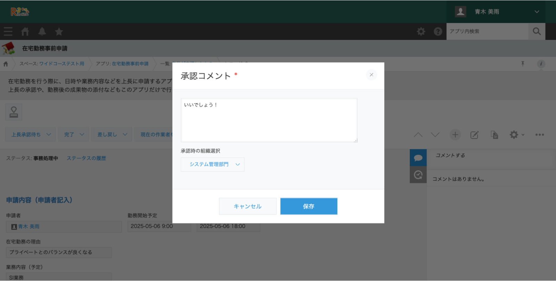Open the 上長承認待ち status dropdown

click(x=30, y=135)
